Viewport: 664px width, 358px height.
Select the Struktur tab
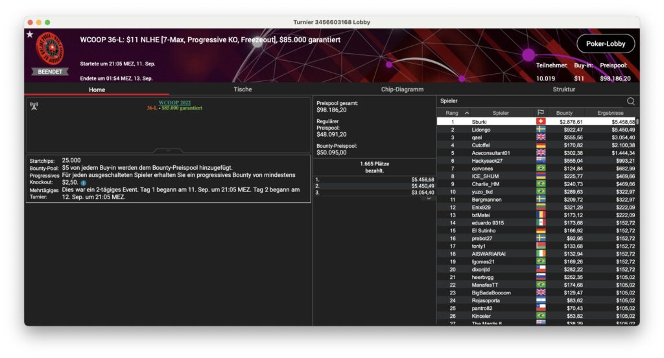click(563, 89)
